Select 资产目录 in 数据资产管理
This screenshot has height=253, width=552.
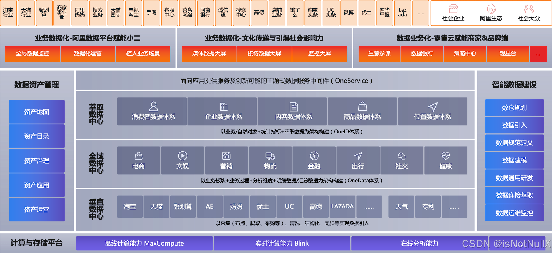coord(37,136)
